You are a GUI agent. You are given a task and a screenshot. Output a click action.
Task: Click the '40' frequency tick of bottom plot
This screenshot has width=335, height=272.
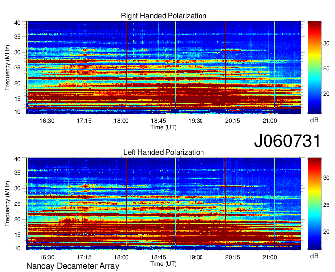(17, 159)
